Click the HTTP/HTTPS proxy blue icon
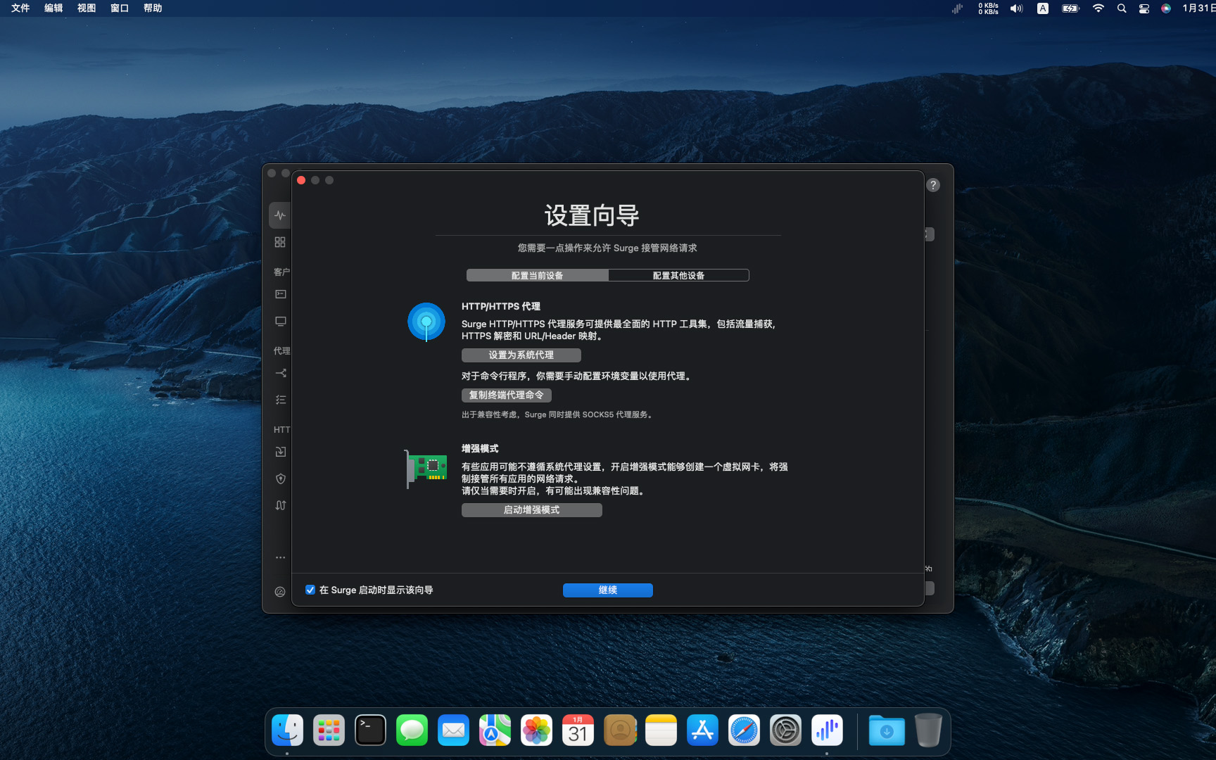The image size is (1216, 760). 426,322
